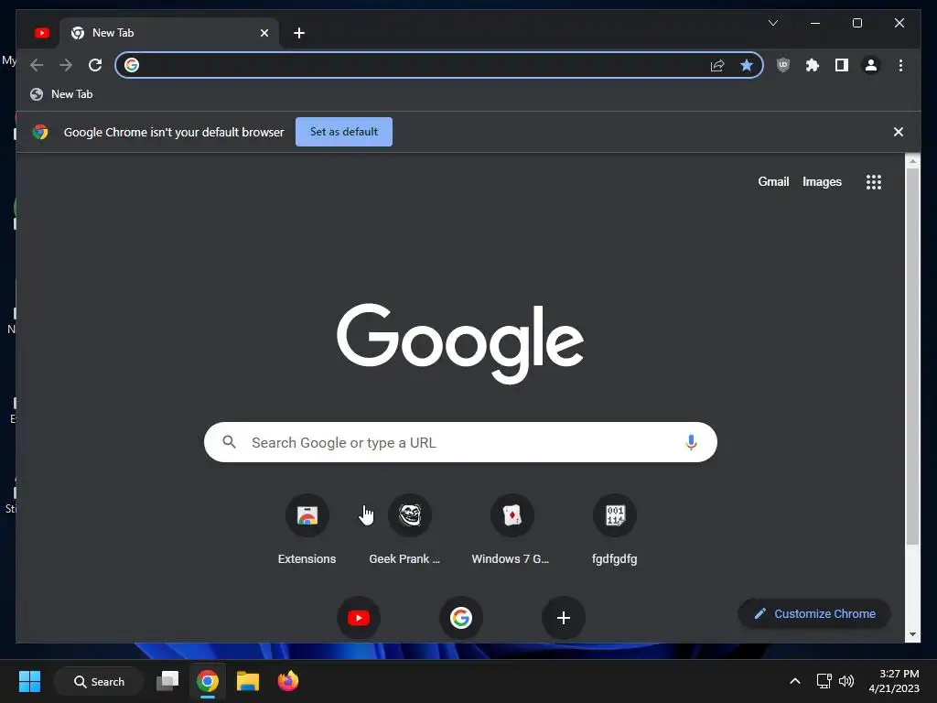Open File Explorer from the taskbar
The width and height of the screenshot is (937, 703).
247,681
